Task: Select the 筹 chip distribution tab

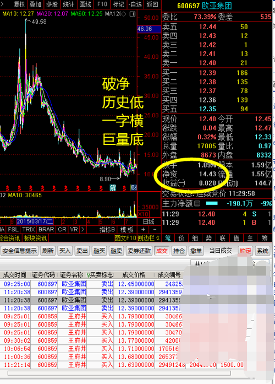Action: (x=265, y=238)
